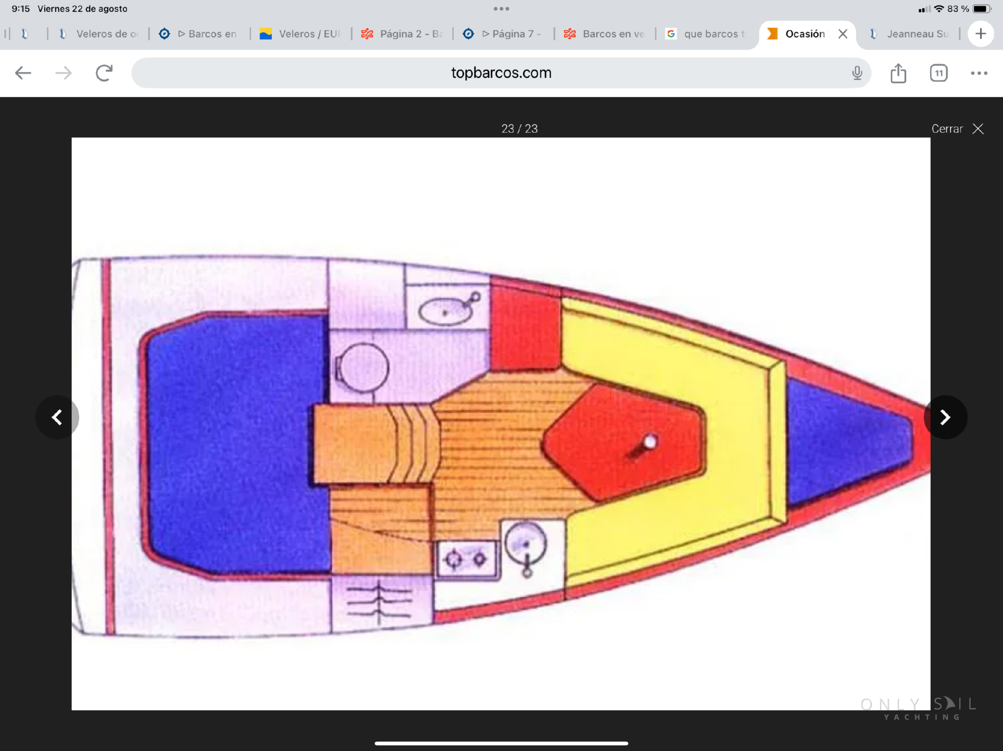Tap the battery indicator in status bar
Viewport: 1003px width, 751px height.
pos(982,9)
